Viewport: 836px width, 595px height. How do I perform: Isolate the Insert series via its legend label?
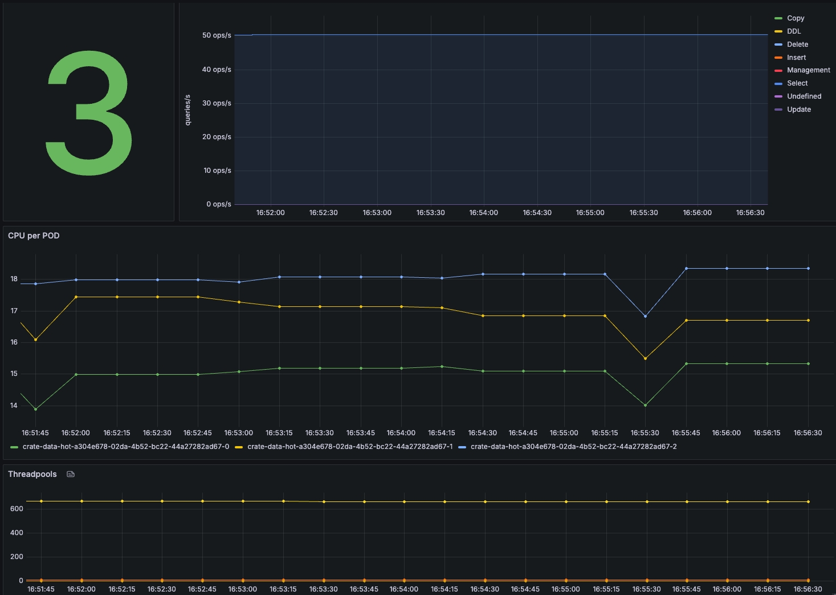(x=796, y=58)
